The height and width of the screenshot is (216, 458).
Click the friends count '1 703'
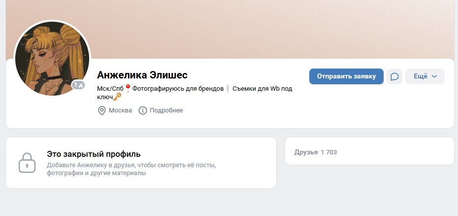click(x=328, y=152)
